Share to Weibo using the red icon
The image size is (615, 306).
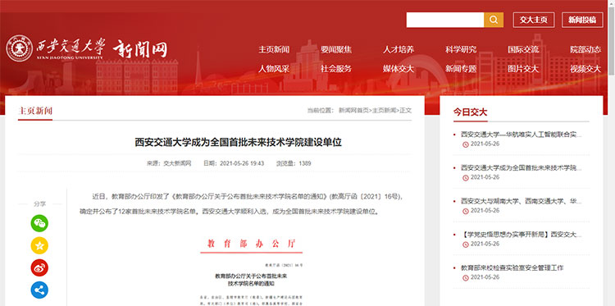click(x=39, y=268)
